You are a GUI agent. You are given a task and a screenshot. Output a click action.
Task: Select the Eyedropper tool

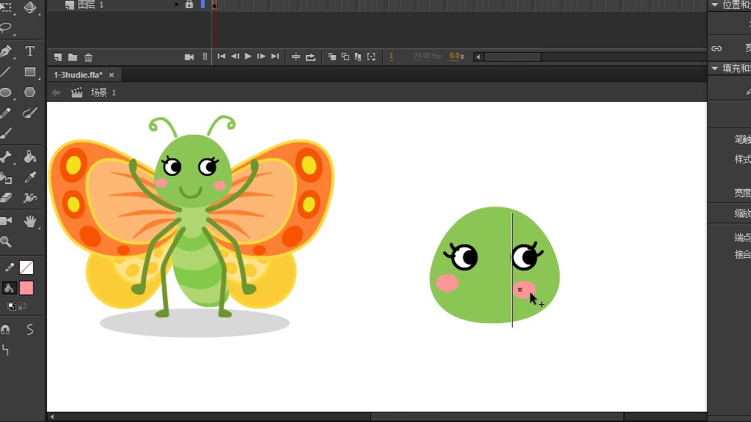coord(30,177)
